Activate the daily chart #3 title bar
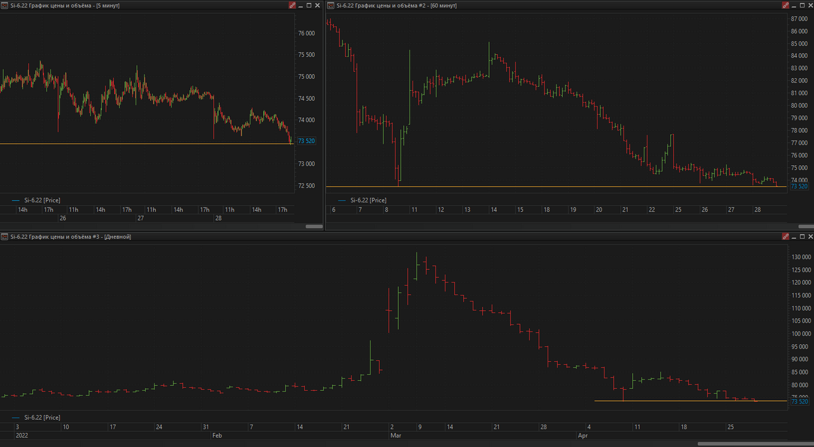 pyautogui.click(x=407, y=236)
